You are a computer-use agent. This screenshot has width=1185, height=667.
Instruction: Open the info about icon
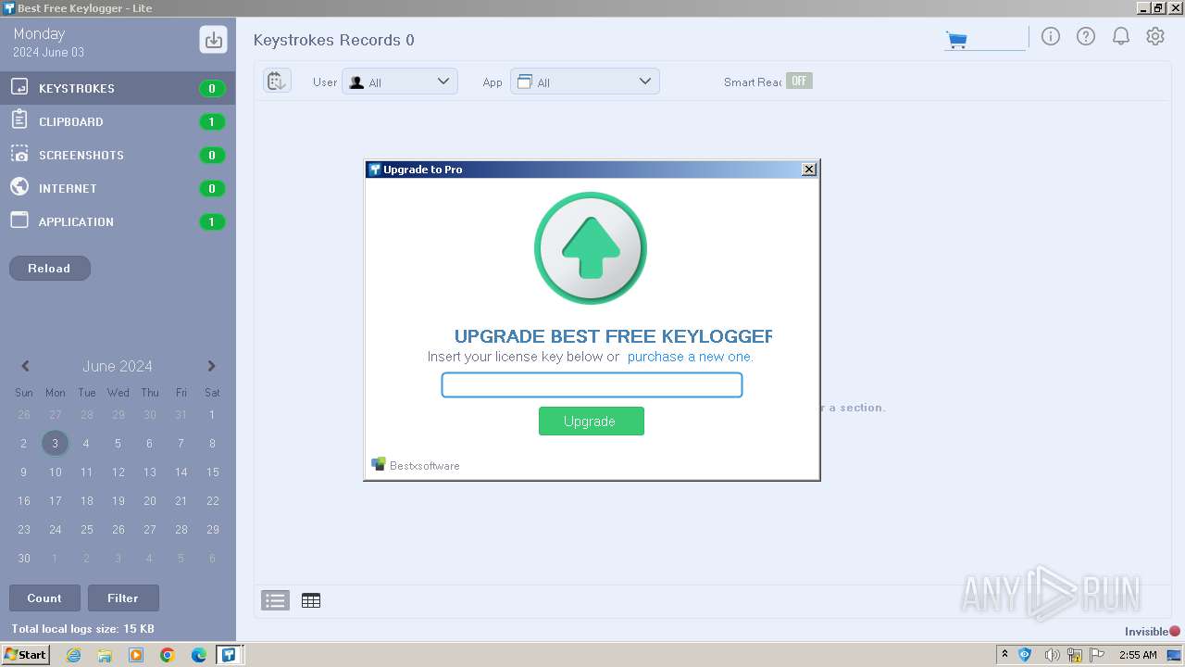click(x=1051, y=37)
